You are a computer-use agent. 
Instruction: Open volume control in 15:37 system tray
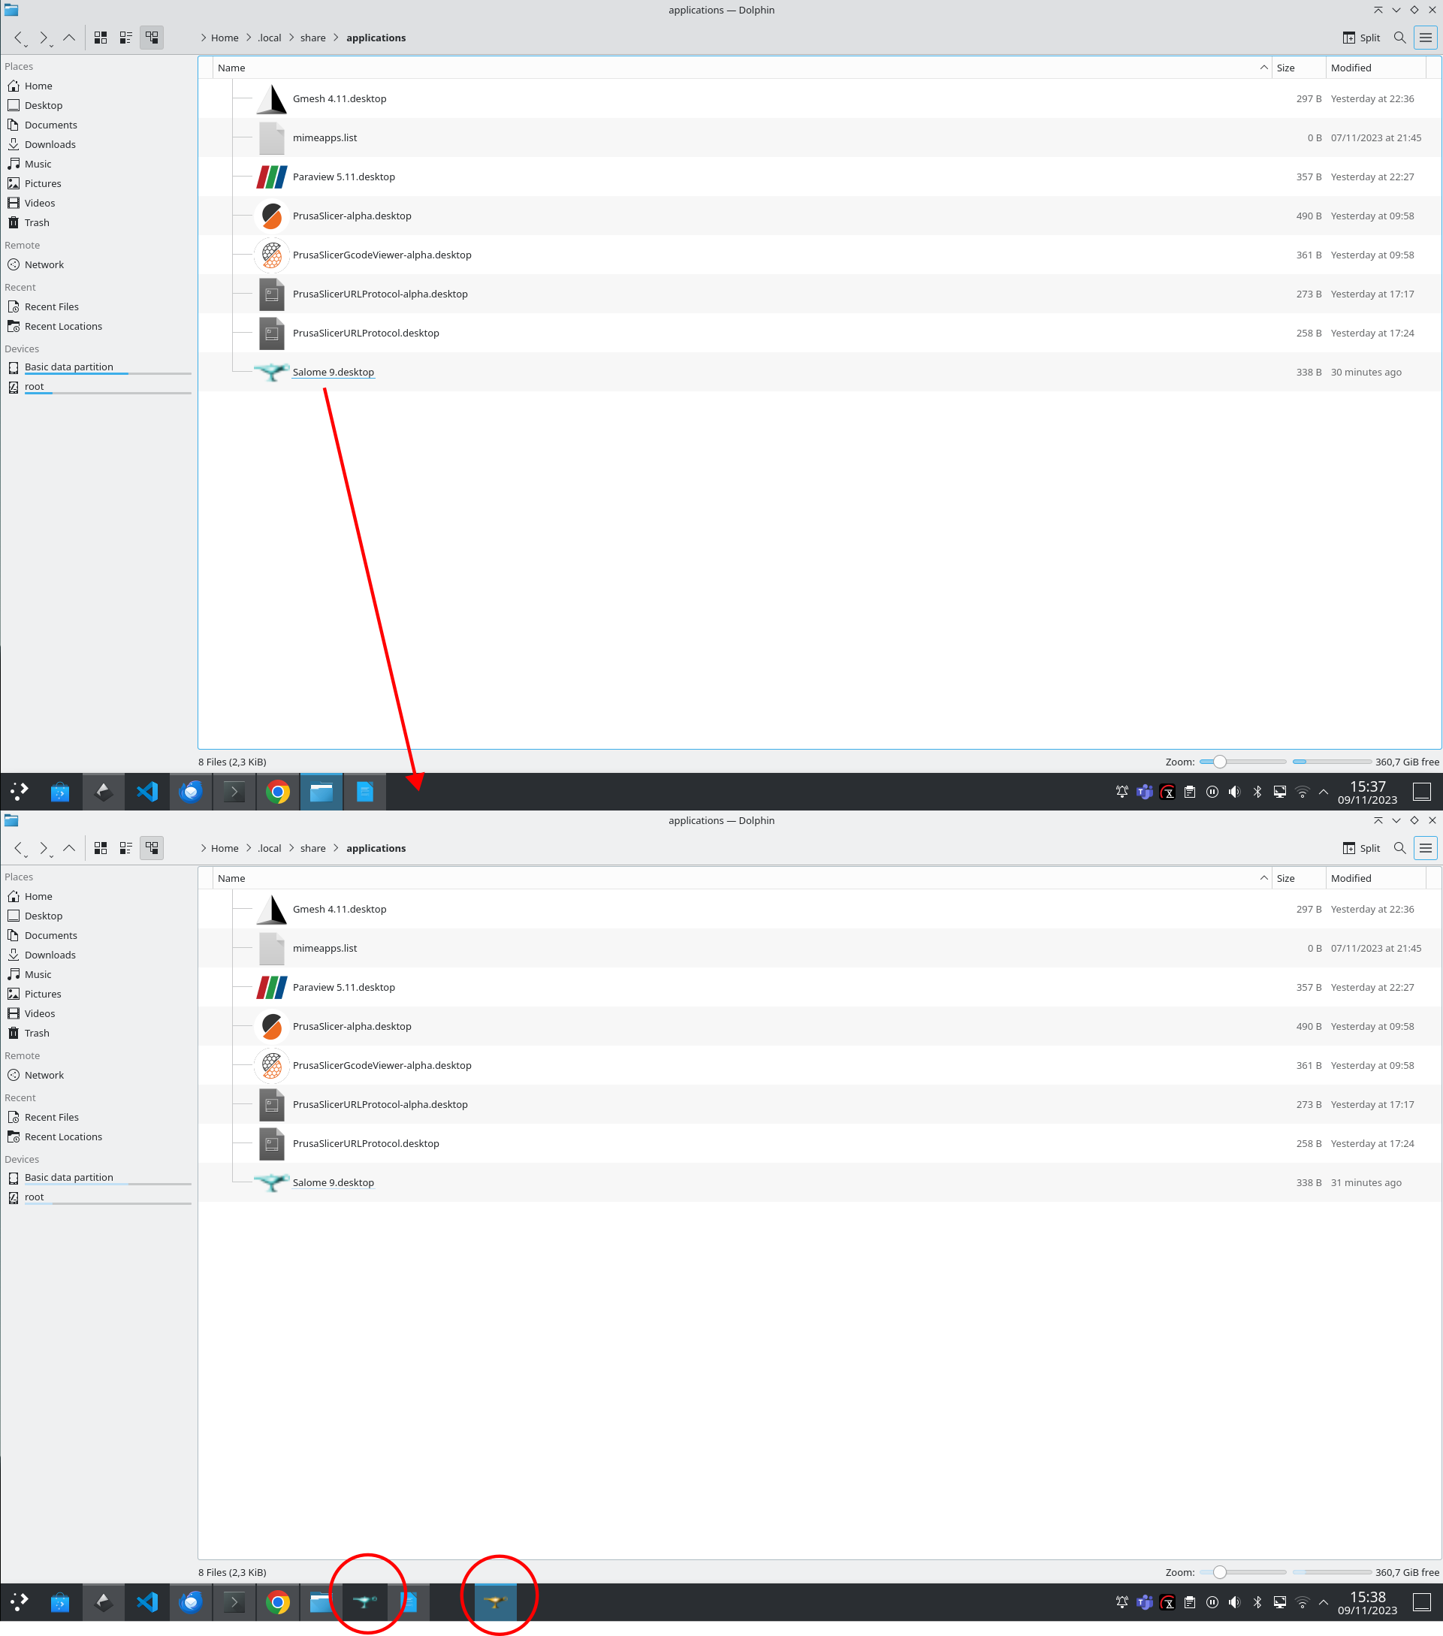1235,792
